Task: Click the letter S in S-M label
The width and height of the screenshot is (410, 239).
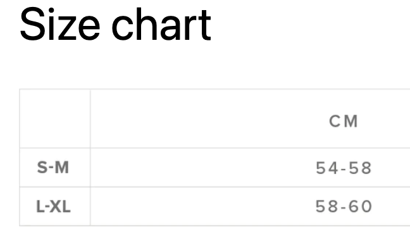Action: click(42, 168)
